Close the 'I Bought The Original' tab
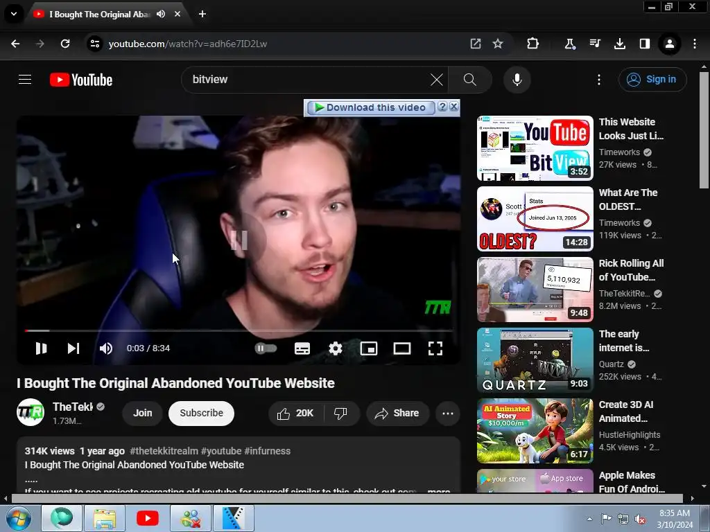This screenshot has height=532, width=710. point(177,14)
